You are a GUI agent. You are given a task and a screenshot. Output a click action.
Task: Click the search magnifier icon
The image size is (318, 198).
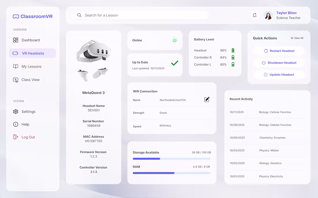[x=79, y=15]
